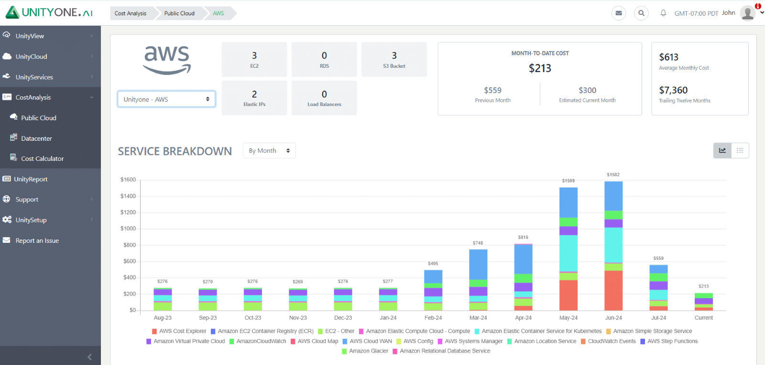This screenshot has height=365, width=765.
Task: Collapse the sidebar with bottom arrow
Action: click(89, 357)
